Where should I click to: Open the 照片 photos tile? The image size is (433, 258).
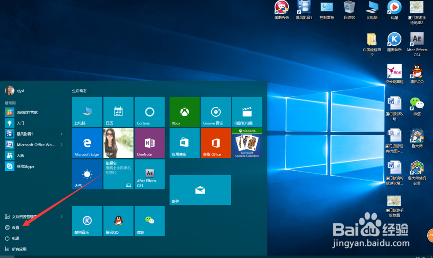[118, 143]
